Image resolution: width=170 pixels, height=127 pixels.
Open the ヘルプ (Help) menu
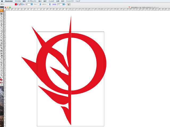coord(78,1)
